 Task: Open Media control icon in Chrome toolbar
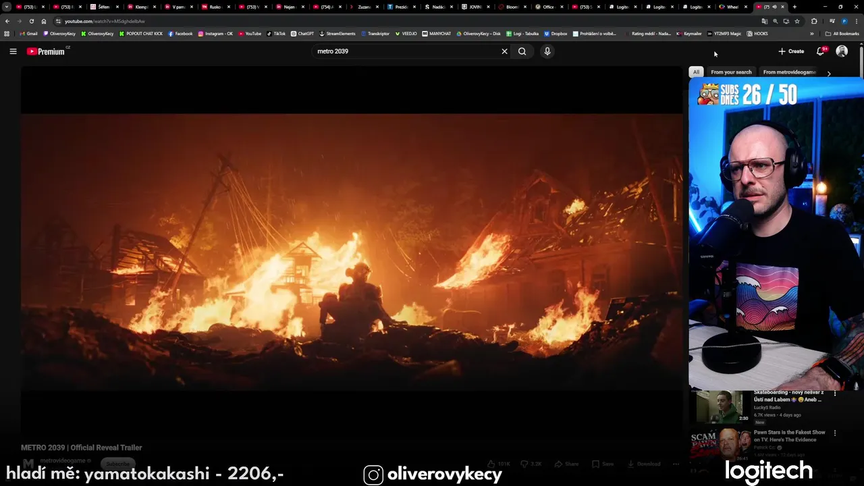tap(832, 21)
